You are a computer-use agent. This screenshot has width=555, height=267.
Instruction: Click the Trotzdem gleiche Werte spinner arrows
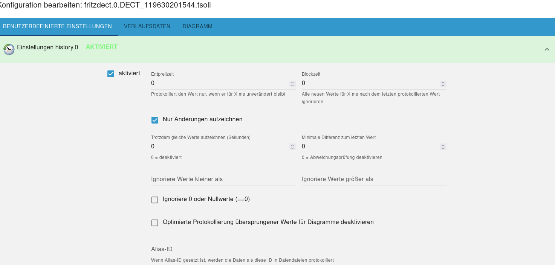click(x=292, y=147)
